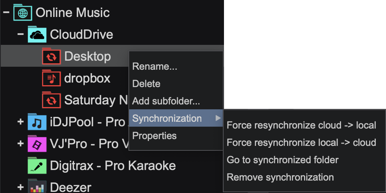This screenshot has width=386, height=193.
Task: Click the CloudDrive cloud folder icon
Action: click(x=37, y=35)
